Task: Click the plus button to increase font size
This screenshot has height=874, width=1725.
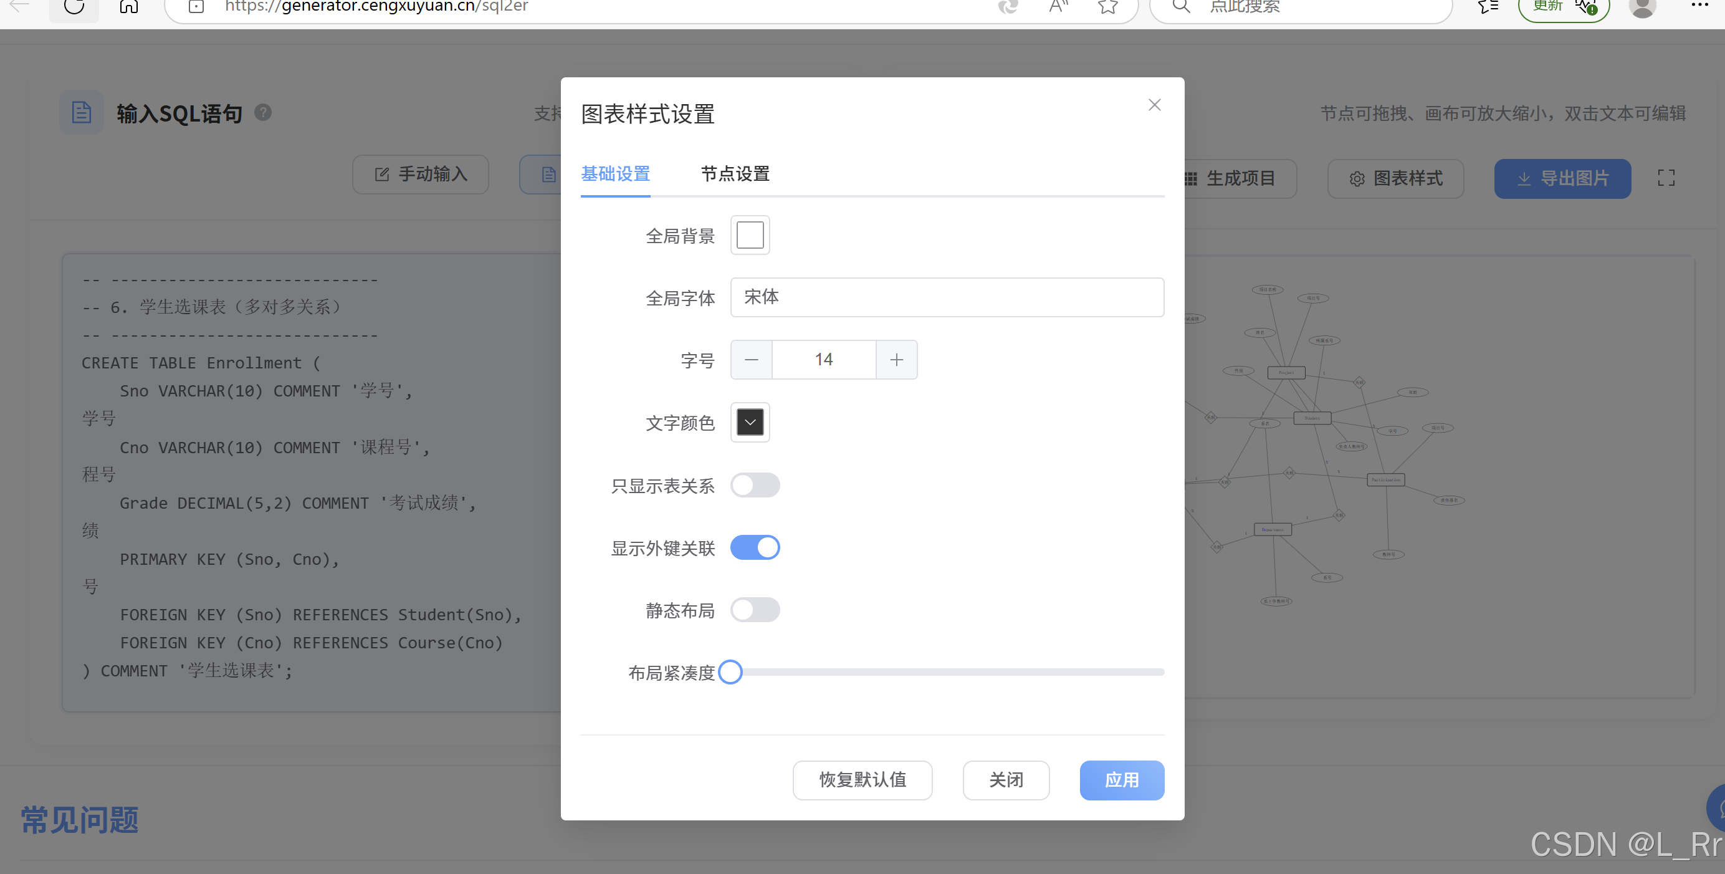Action: tap(896, 360)
